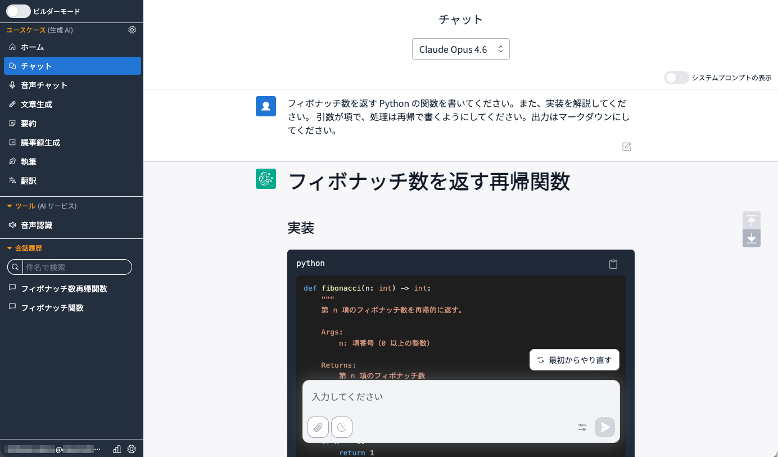Attach a file with the paperclip icon
This screenshot has height=457, width=778.
[318, 427]
